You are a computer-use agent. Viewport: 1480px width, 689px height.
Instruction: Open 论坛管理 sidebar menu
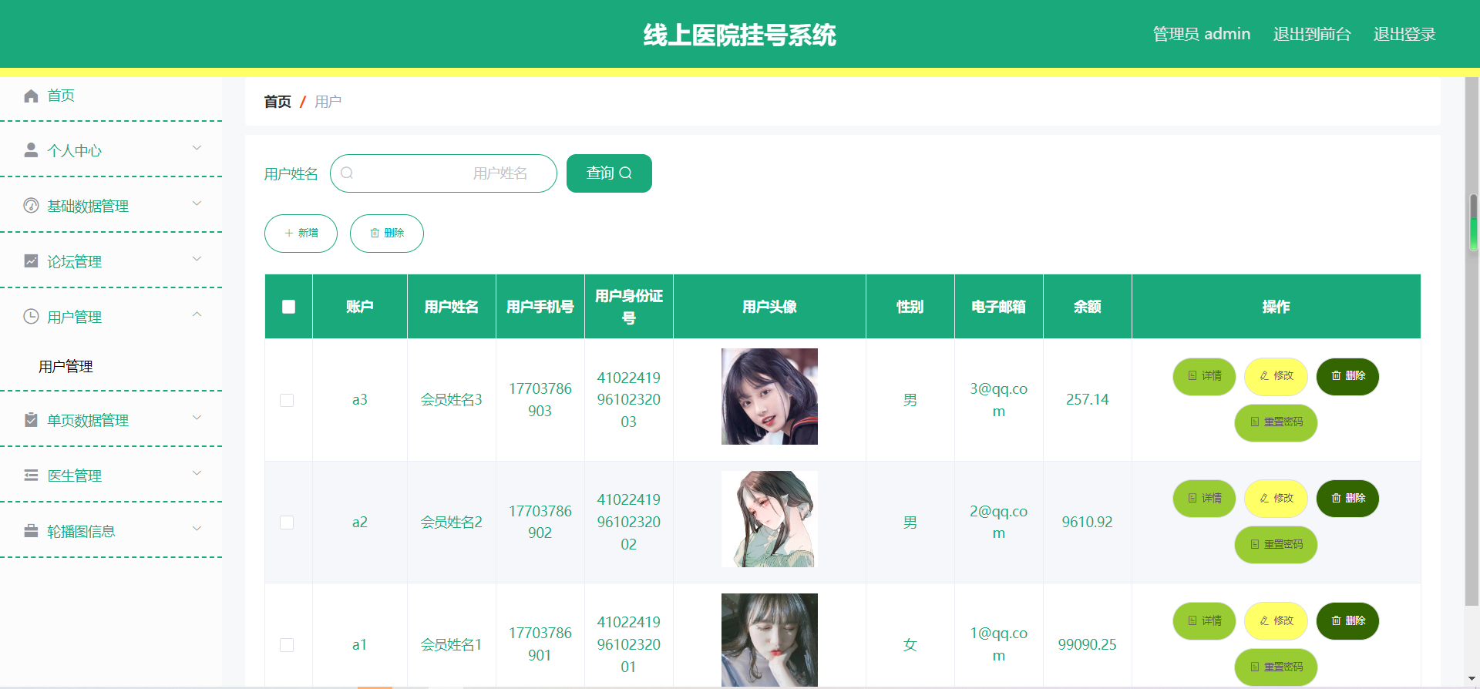[x=111, y=261]
